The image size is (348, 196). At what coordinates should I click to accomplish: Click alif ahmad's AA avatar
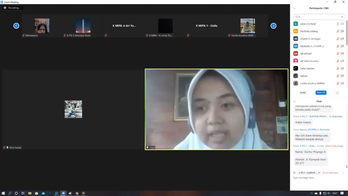[x=296, y=54]
